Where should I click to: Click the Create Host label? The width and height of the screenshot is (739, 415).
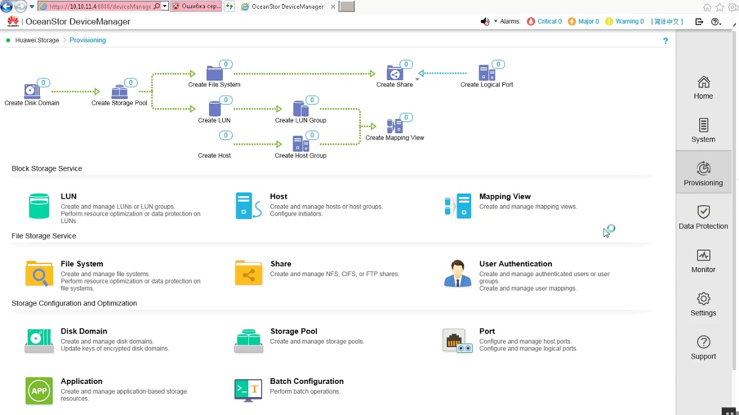click(x=214, y=156)
